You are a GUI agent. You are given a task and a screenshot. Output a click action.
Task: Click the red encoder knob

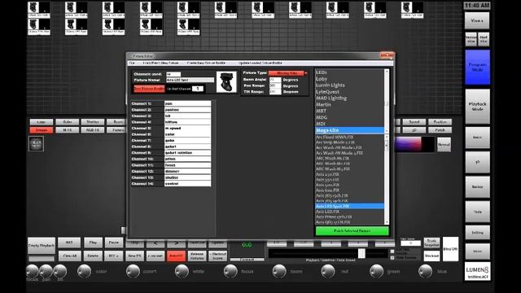(328, 271)
